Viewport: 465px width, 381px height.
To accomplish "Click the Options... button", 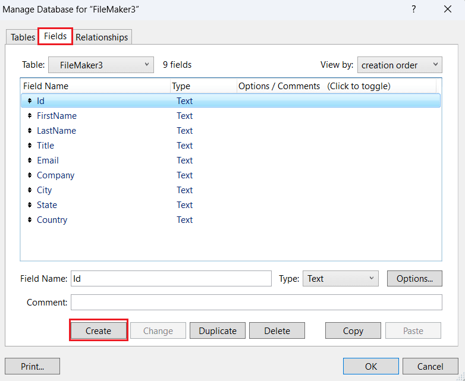I will point(414,278).
